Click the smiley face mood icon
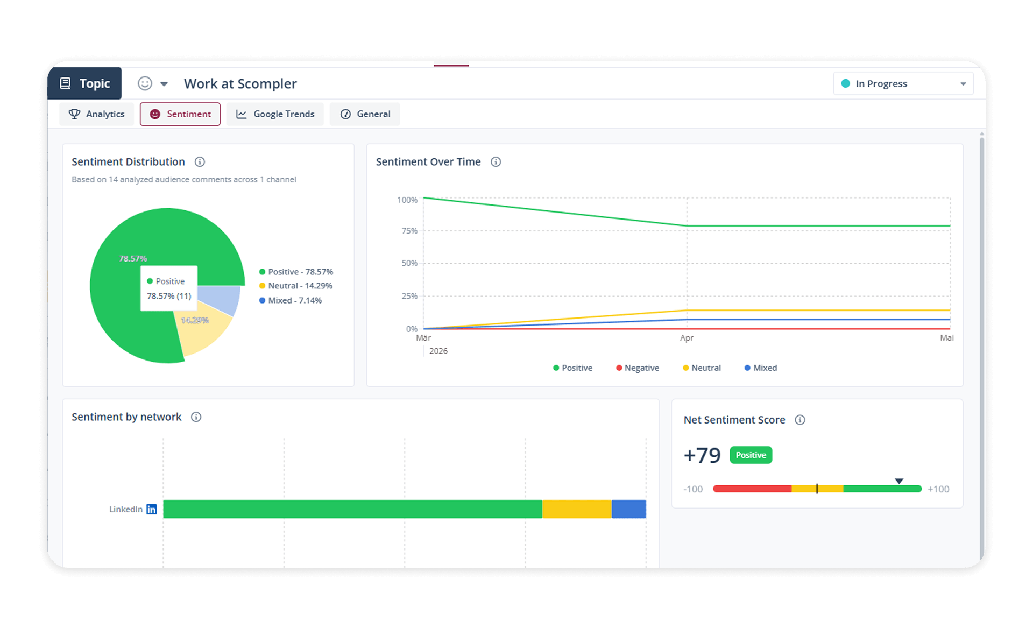The height and width of the screenshot is (628, 1033). [145, 83]
